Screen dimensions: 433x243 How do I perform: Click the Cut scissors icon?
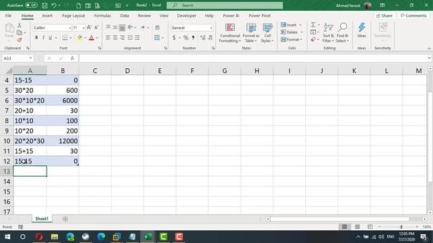(20, 26)
